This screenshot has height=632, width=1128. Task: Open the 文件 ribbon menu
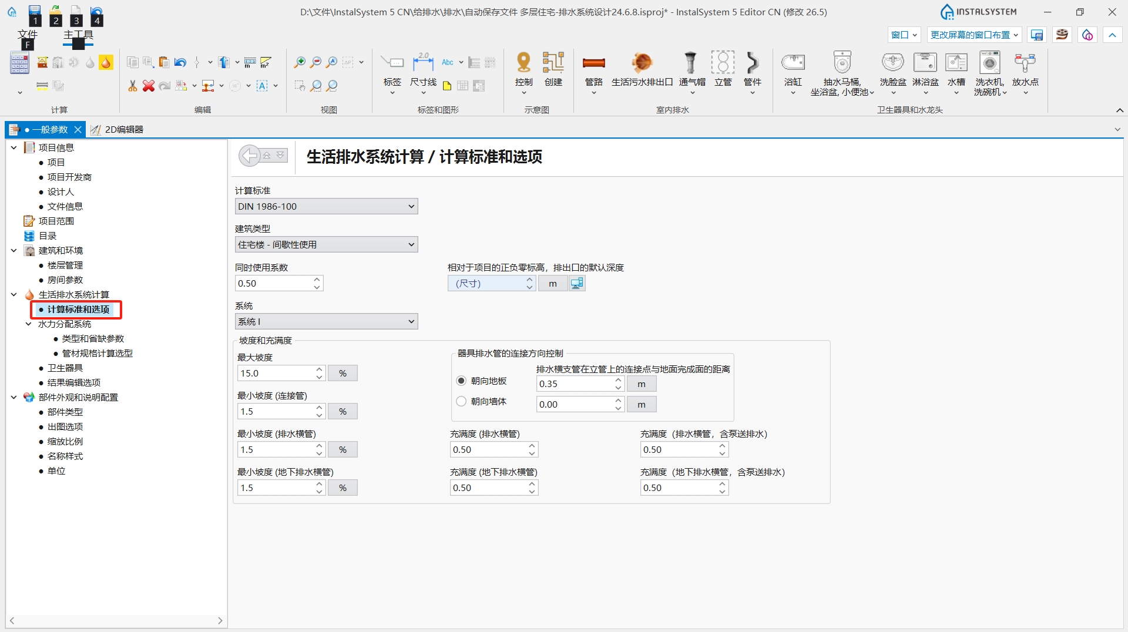27,35
